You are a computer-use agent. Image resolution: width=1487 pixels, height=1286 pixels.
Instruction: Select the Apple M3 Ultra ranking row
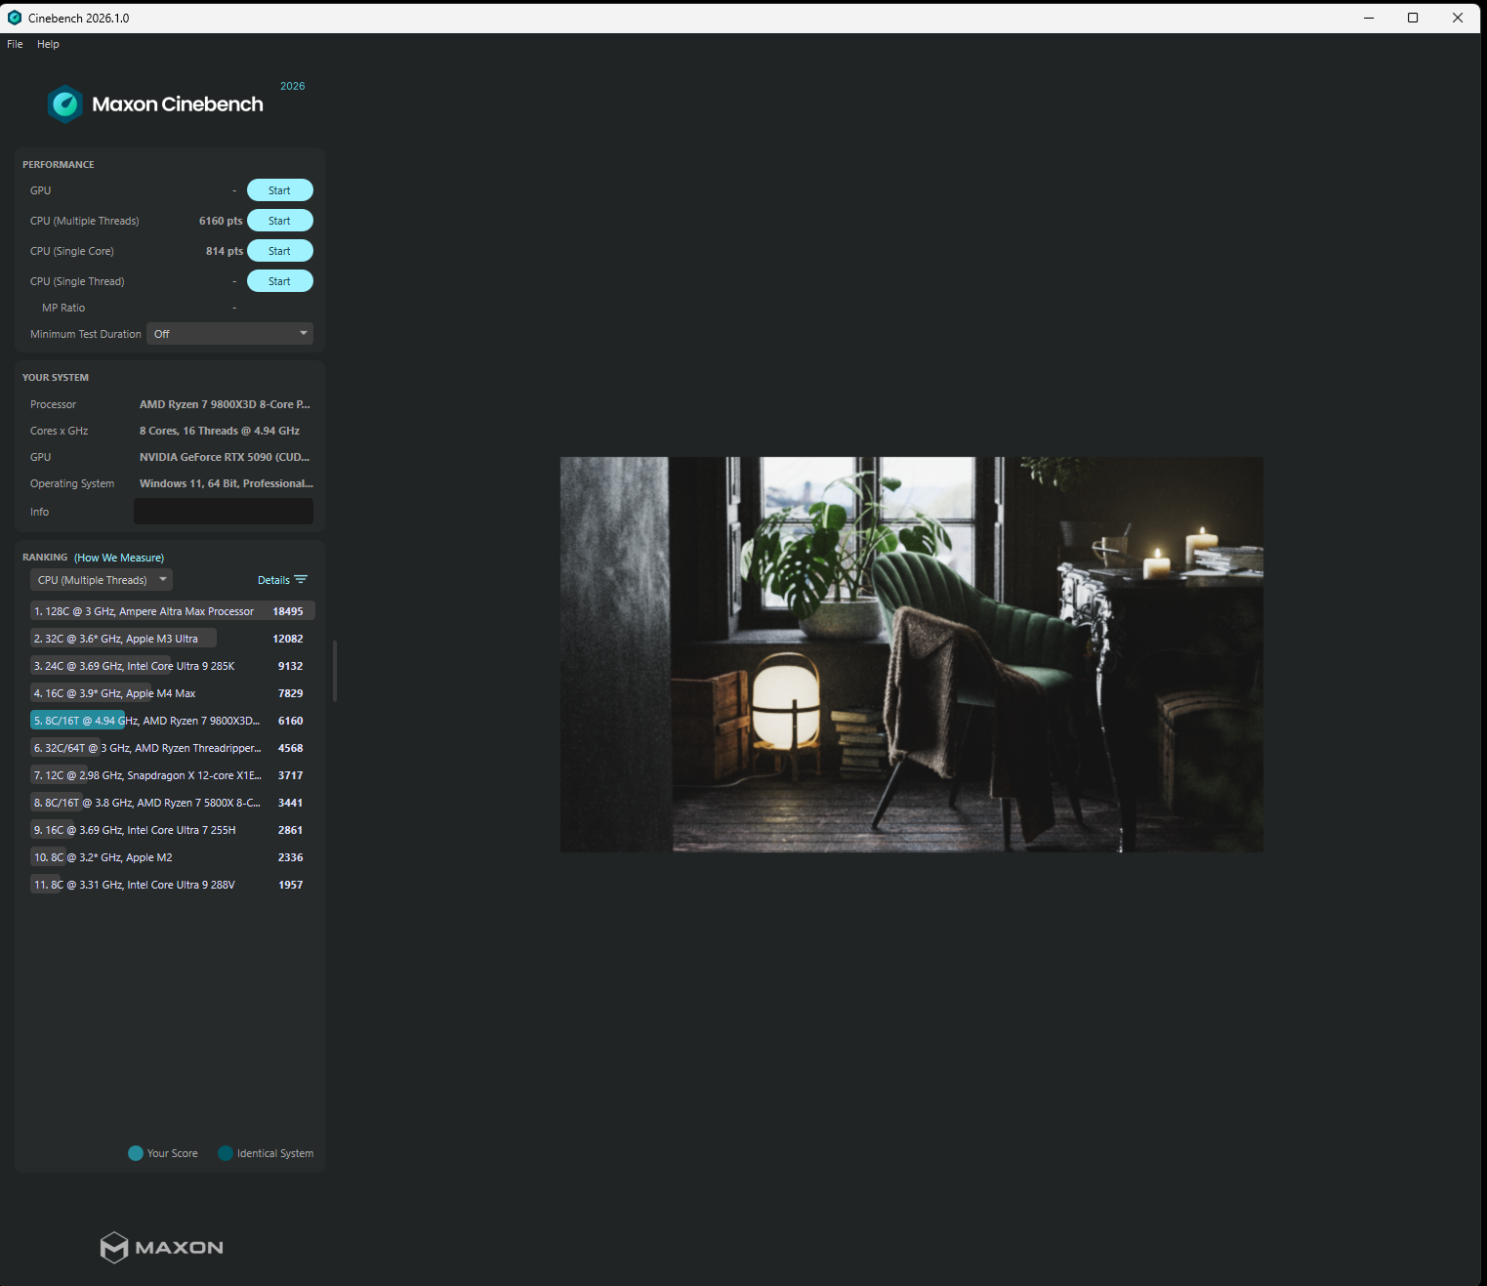[x=172, y=639]
